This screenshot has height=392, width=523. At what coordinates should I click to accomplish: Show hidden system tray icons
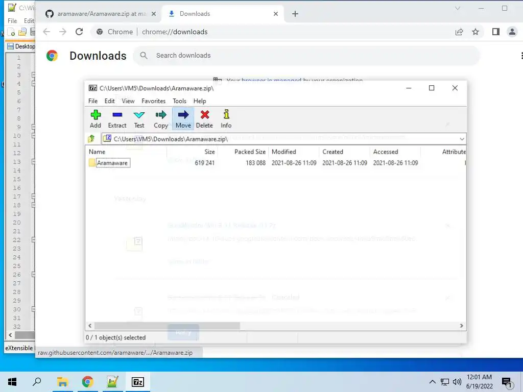[x=432, y=382]
